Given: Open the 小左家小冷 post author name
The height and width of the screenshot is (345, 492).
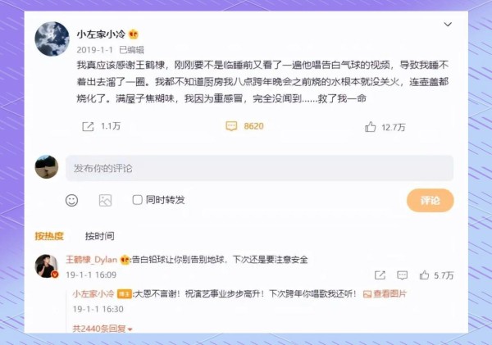Looking at the screenshot, I should click(101, 34).
